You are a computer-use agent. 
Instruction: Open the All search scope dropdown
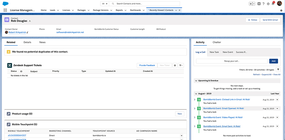coord(105,4)
